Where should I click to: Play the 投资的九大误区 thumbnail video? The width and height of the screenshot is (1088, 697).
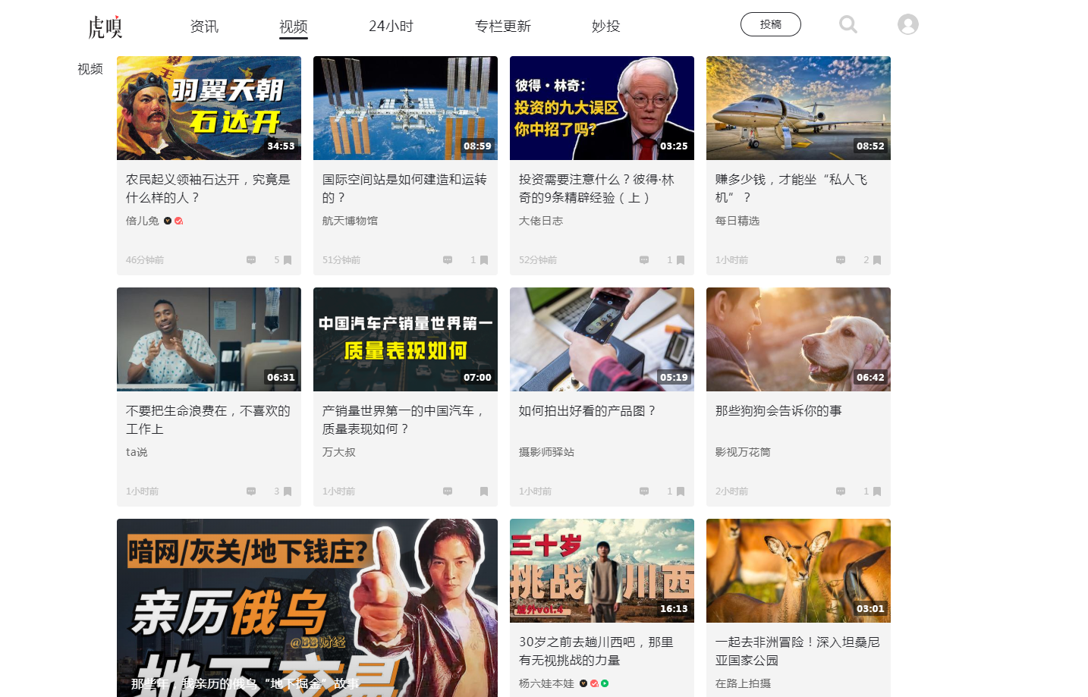(602, 108)
